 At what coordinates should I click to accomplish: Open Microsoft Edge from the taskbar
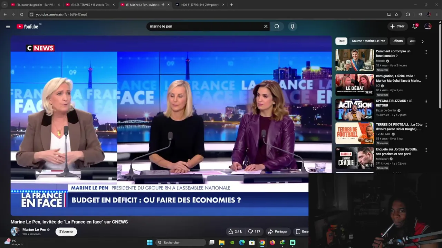242,242
